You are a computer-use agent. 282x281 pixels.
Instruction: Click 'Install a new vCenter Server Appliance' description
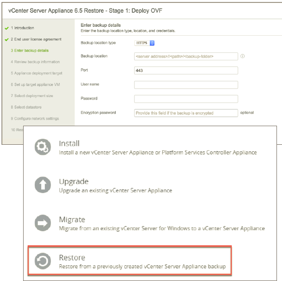[x=158, y=152]
